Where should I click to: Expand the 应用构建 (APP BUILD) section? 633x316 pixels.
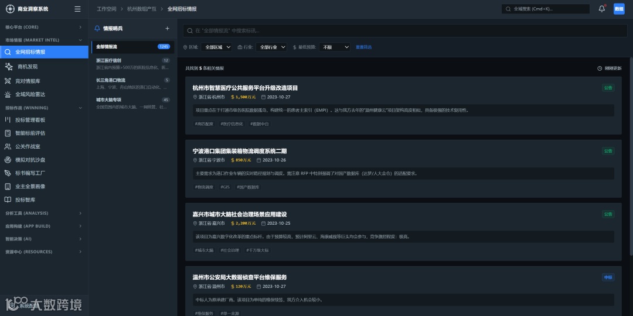pos(44,226)
